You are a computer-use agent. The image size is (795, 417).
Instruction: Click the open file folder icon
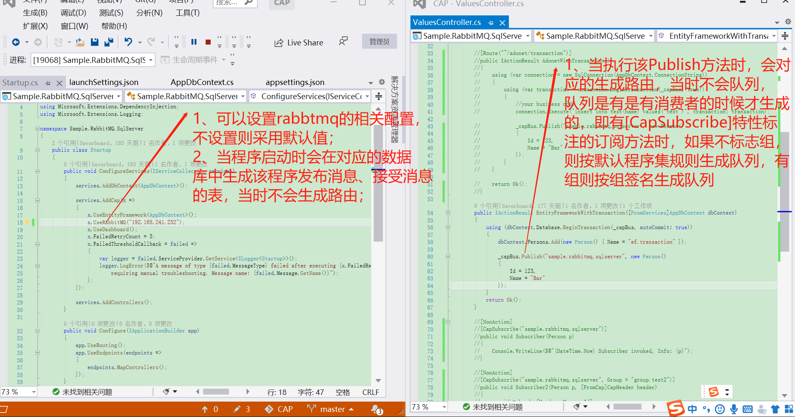81,42
